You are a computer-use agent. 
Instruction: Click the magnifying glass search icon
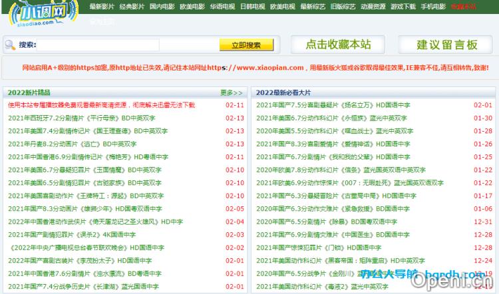(x=10, y=45)
